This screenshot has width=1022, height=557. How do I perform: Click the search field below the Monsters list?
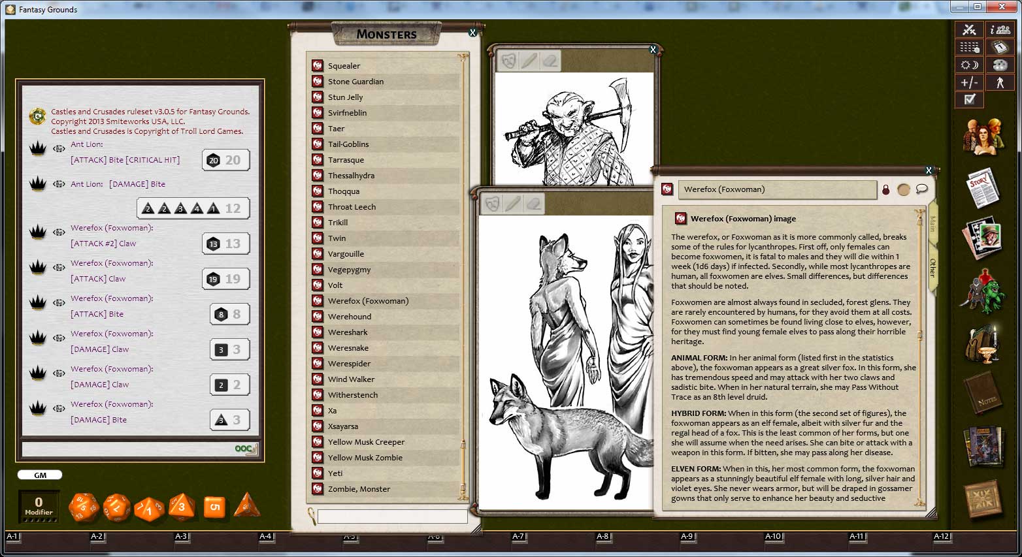[x=392, y=516]
